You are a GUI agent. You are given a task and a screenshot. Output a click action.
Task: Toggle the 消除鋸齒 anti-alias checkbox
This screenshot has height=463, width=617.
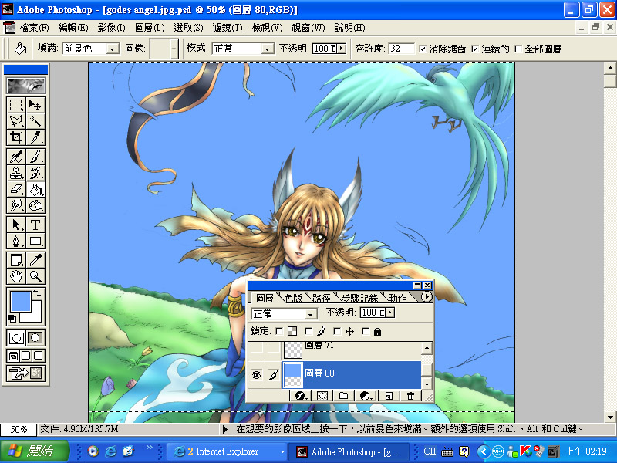click(423, 49)
